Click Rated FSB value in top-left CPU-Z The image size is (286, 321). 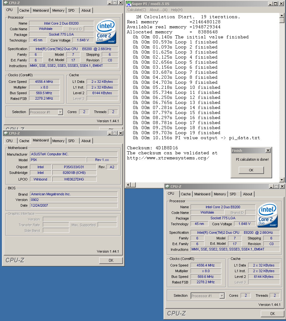point(44,99)
